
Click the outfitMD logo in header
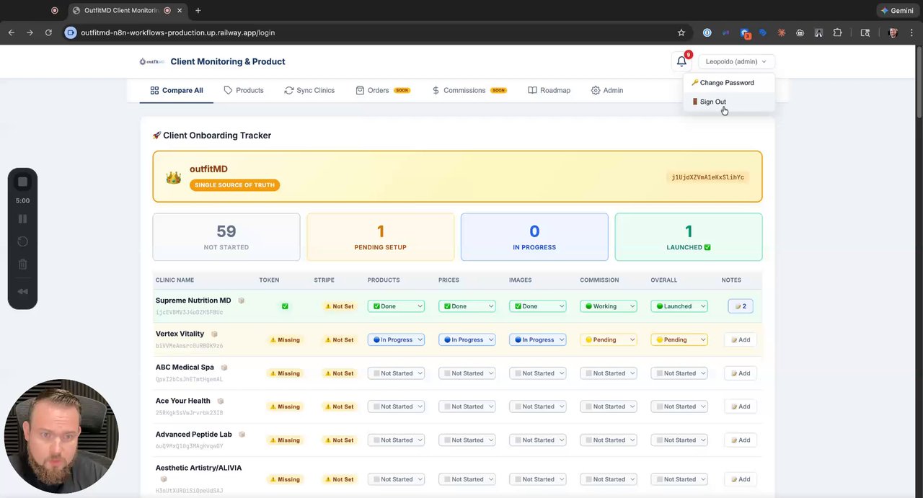152,62
